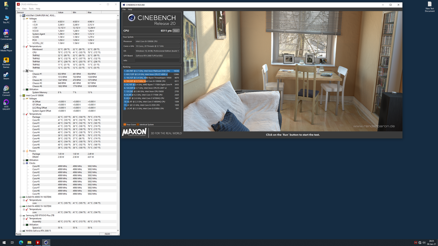The image size is (438, 246).
Task: Collapse the Clocks group in HWMonitor
Action: click(24, 163)
